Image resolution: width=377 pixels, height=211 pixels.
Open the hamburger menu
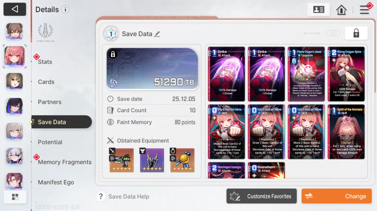tap(364, 10)
